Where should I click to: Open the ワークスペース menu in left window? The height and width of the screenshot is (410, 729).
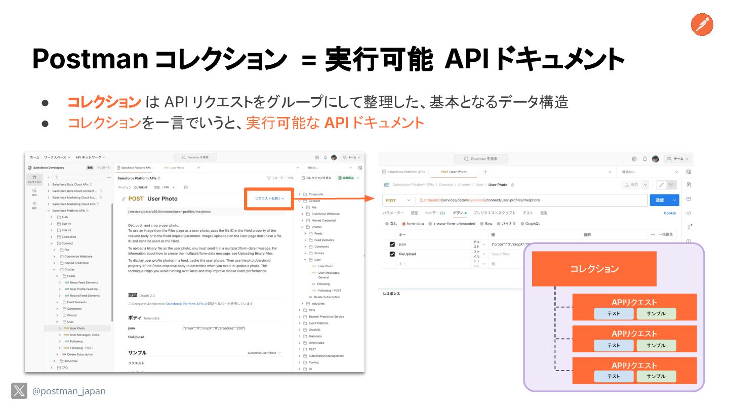(x=57, y=157)
